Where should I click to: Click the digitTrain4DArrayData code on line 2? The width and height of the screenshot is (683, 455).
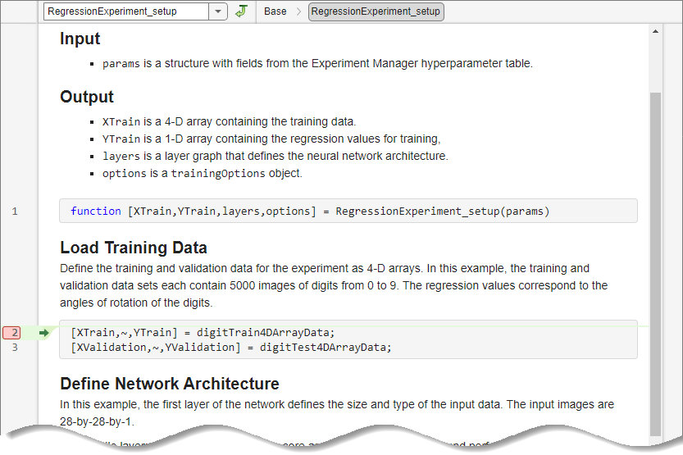pos(266,333)
